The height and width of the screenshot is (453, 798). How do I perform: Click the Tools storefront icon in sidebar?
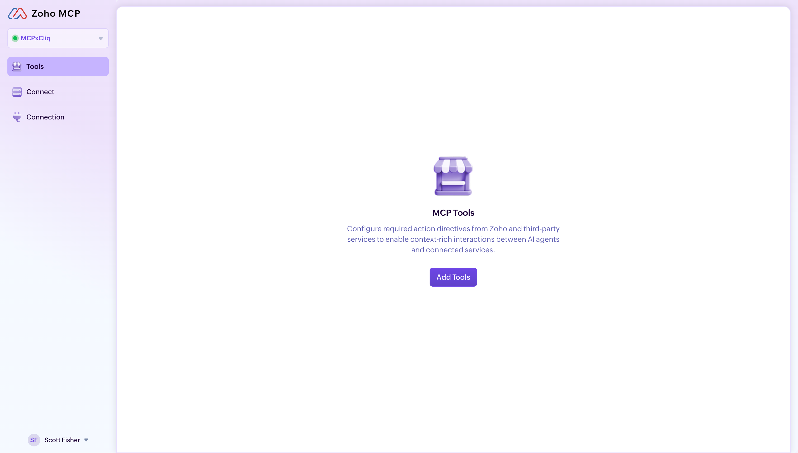17,67
